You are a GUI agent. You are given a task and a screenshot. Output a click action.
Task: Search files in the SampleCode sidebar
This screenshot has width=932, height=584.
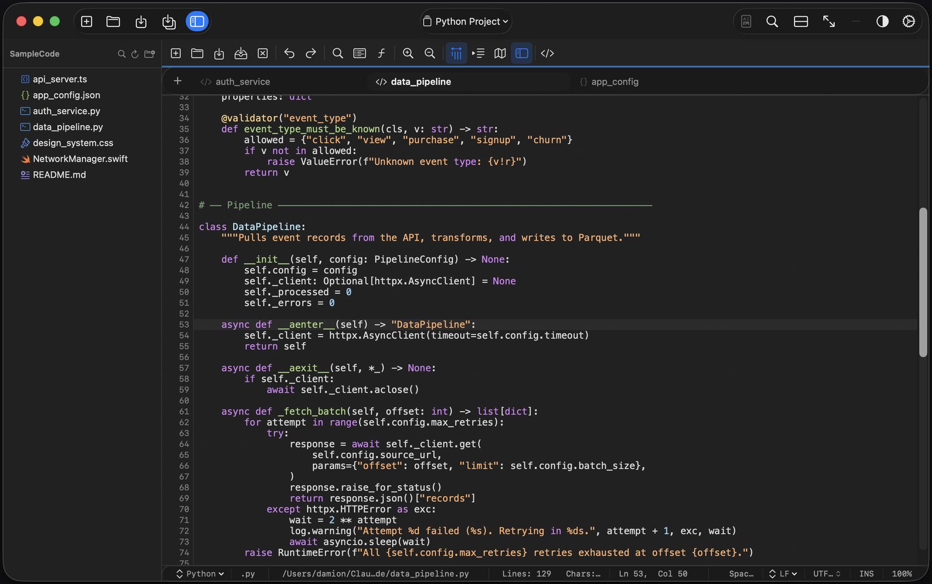pyautogui.click(x=122, y=54)
